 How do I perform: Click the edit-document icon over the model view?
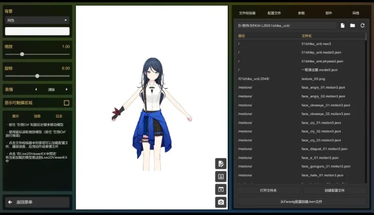pos(221,164)
